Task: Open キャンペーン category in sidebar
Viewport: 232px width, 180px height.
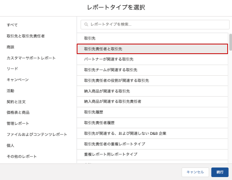Action: tap(18, 80)
